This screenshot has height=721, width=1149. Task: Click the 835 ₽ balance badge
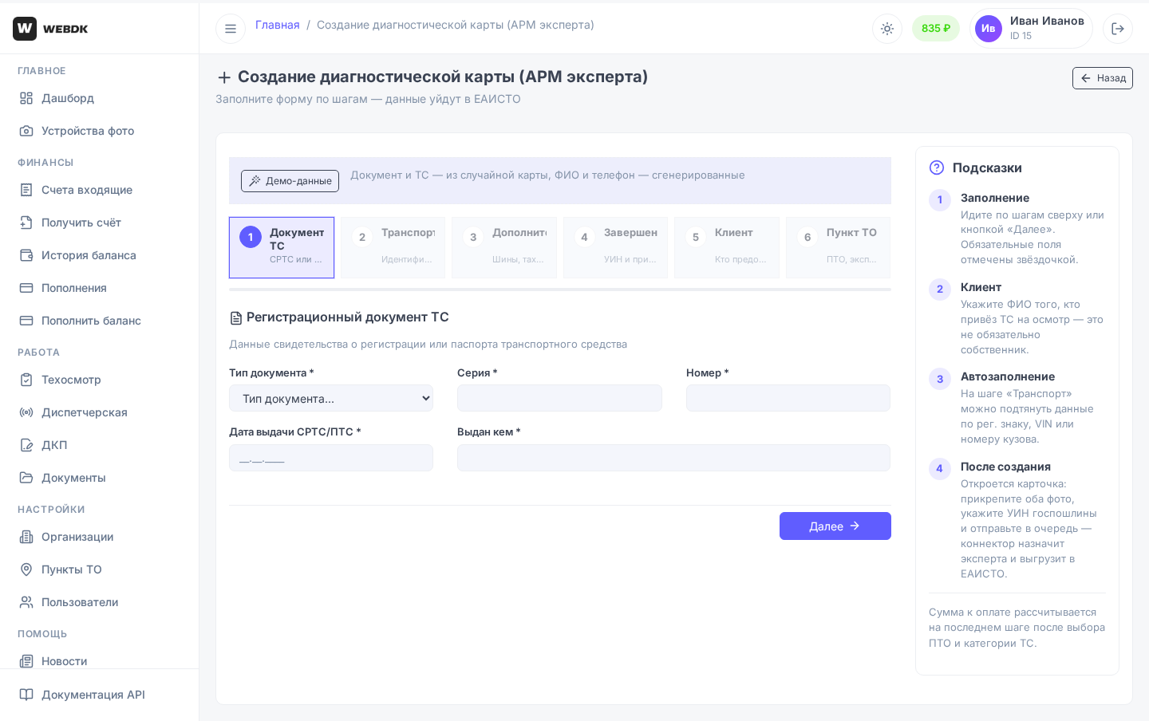click(936, 29)
